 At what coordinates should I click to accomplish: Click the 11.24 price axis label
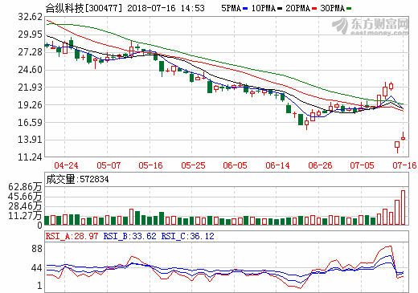click(31, 157)
